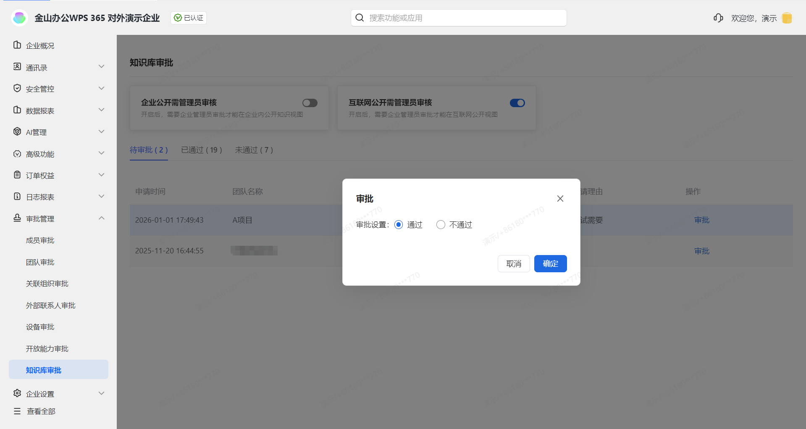Expand the 通讯录 menu chevron
Screen dimensions: 806x429
coord(101,67)
